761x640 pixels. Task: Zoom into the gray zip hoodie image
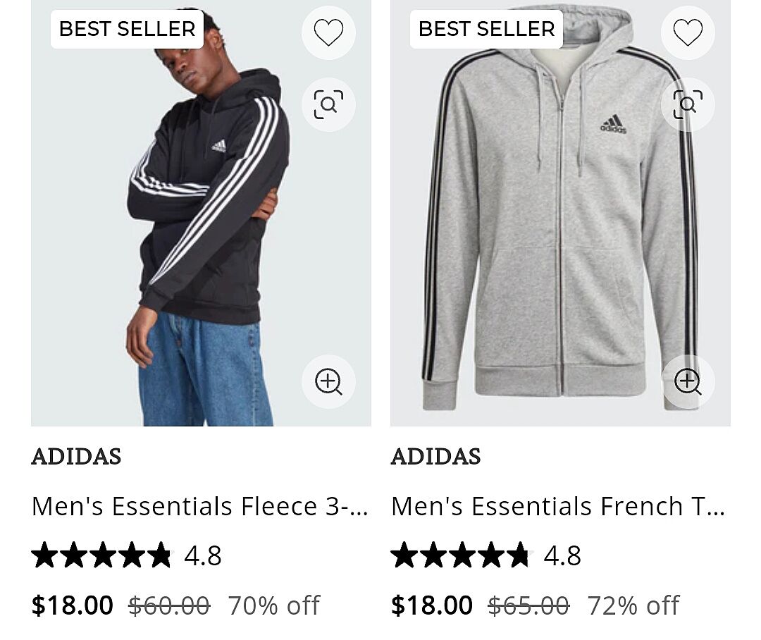tap(688, 381)
